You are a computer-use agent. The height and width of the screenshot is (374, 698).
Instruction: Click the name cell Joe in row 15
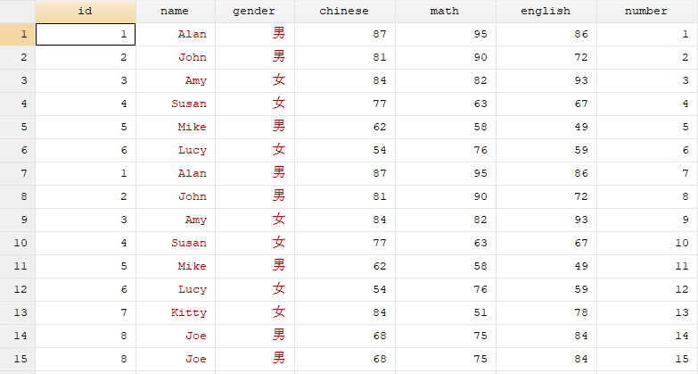[176, 359]
